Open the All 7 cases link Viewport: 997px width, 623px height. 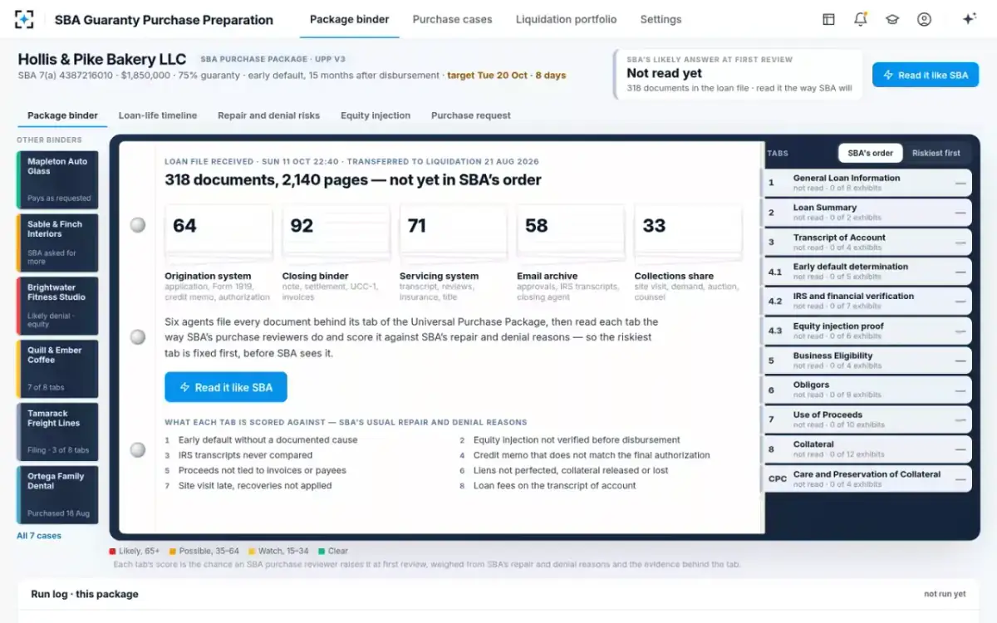39,536
